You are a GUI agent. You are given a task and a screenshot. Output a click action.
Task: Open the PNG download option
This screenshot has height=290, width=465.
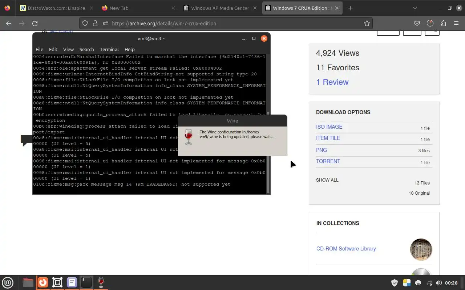point(322,150)
